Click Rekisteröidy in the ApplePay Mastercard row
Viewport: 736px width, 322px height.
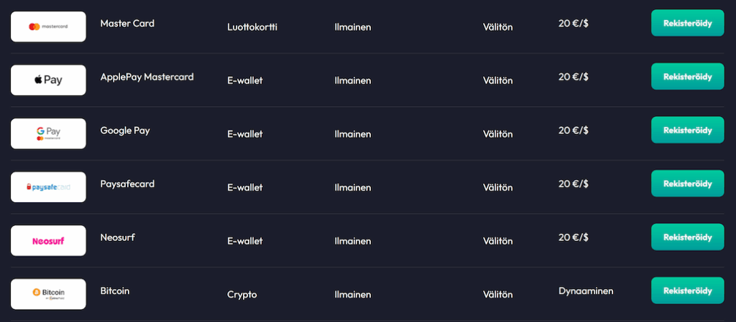[687, 76]
